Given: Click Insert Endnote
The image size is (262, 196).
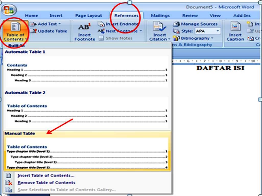Looking at the screenshot, I should 118,24.
